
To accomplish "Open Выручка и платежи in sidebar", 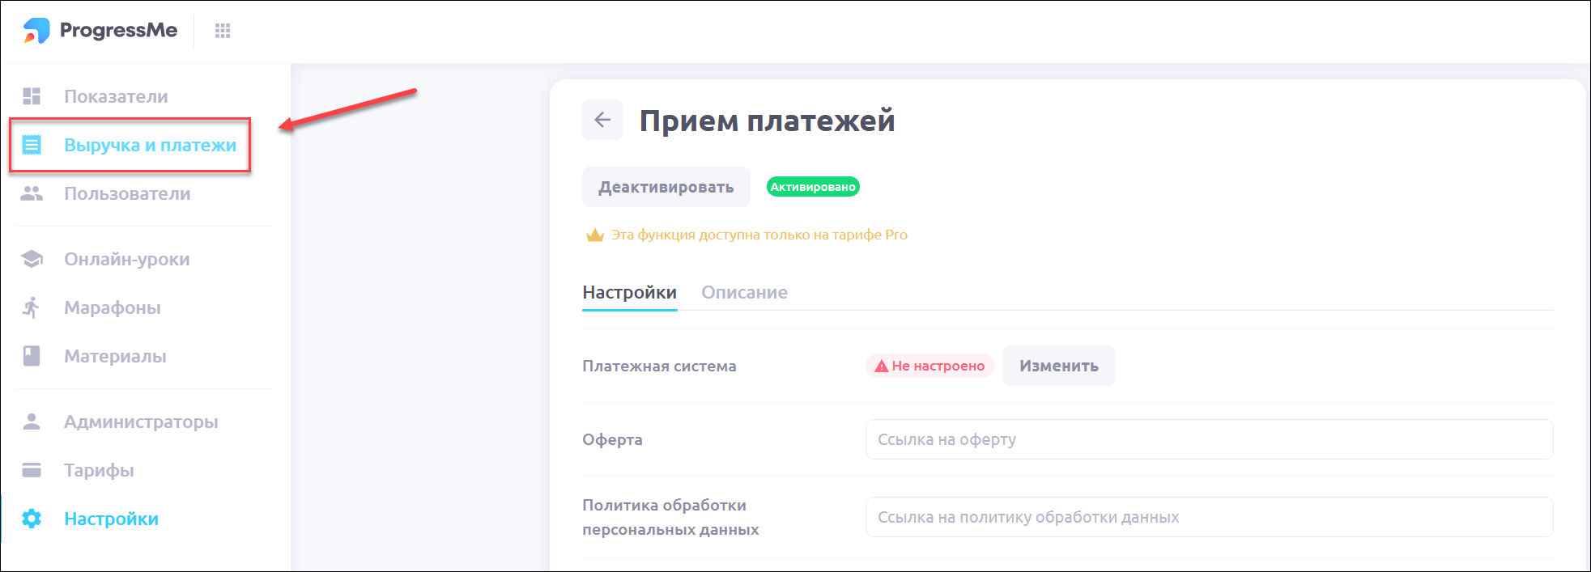I will click(x=150, y=145).
